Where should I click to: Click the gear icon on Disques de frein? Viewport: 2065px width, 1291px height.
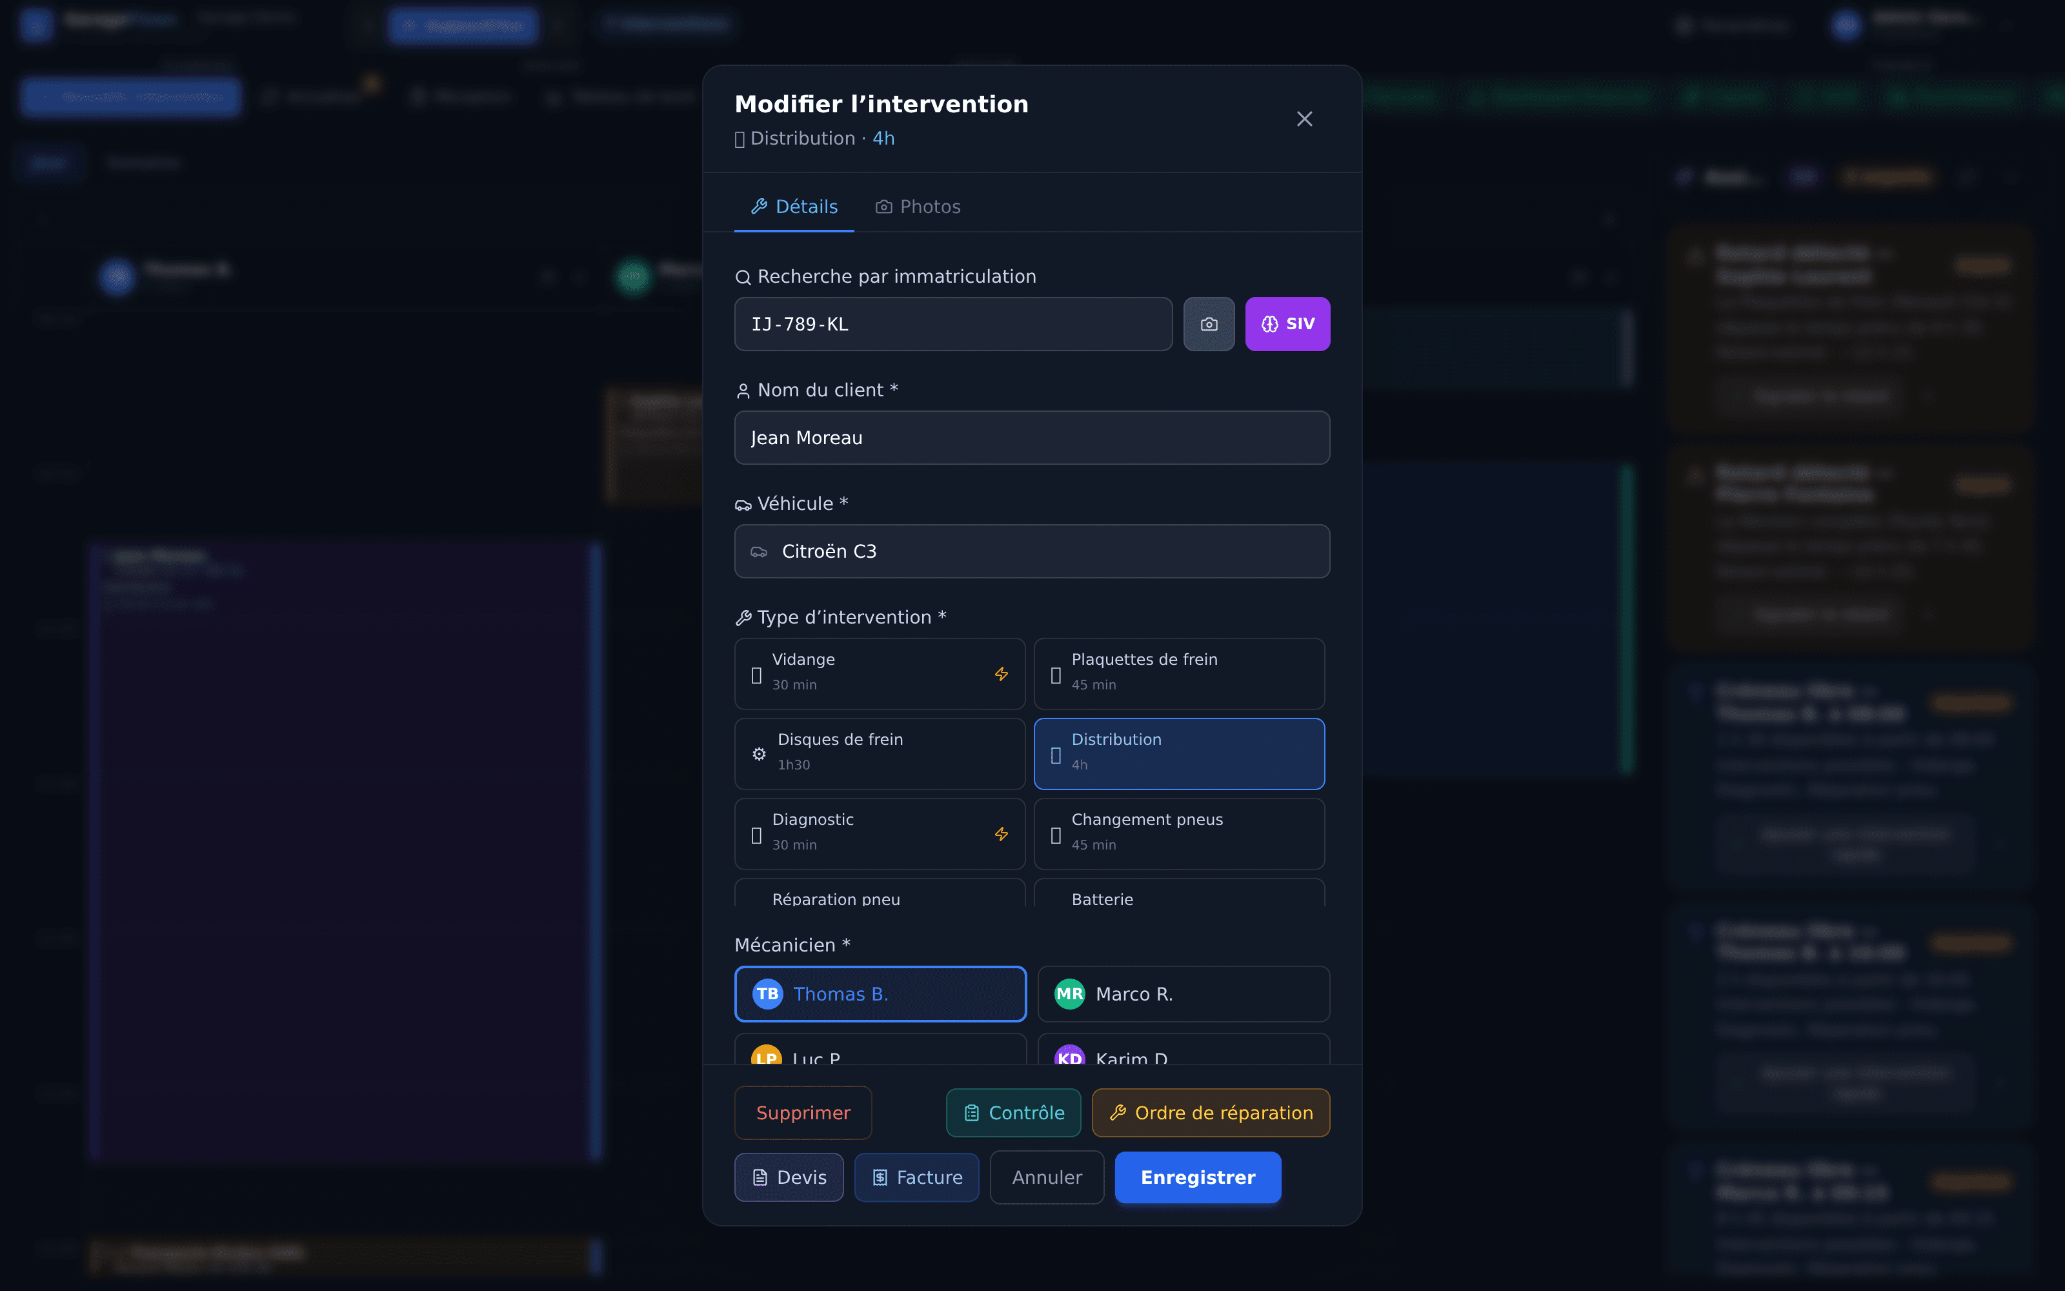(759, 754)
